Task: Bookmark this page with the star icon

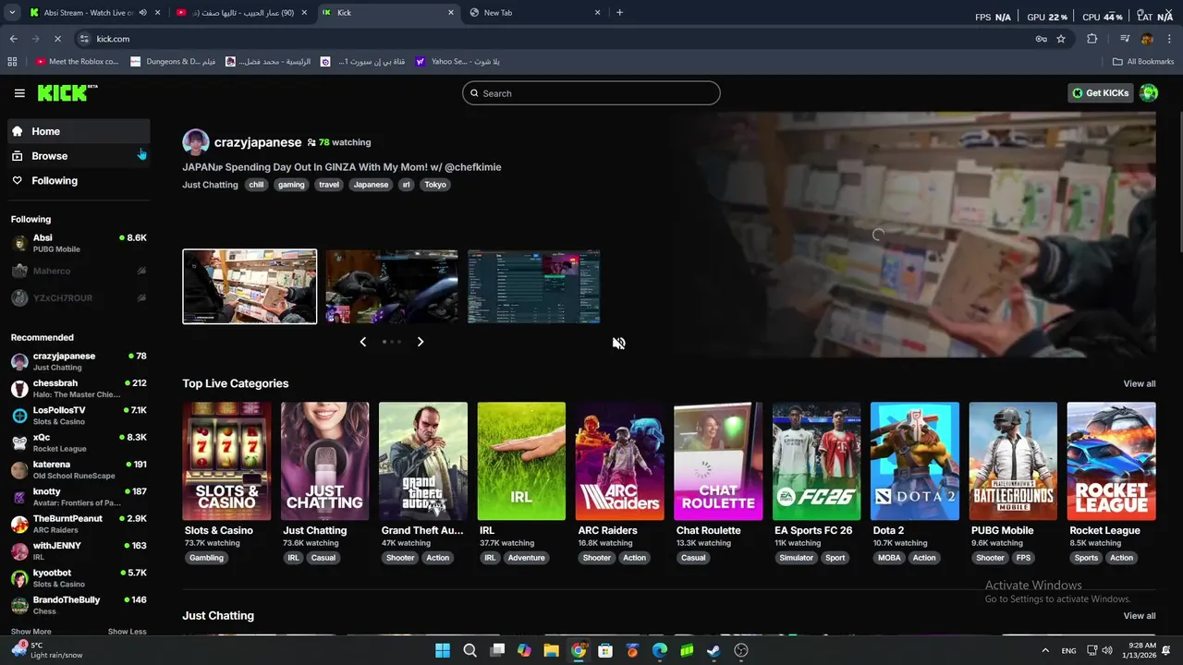Action: click(1061, 39)
